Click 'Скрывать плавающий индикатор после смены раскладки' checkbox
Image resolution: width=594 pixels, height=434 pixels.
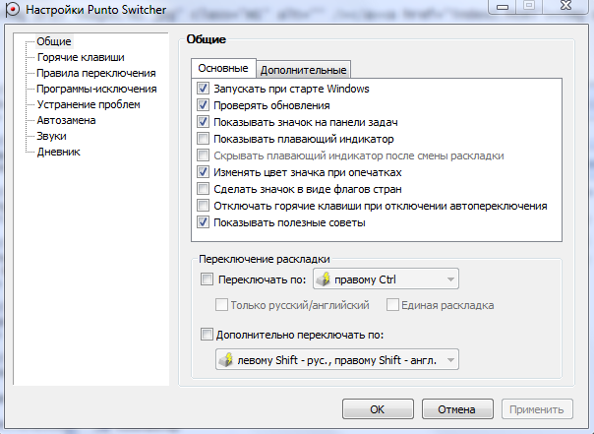[x=203, y=155]
